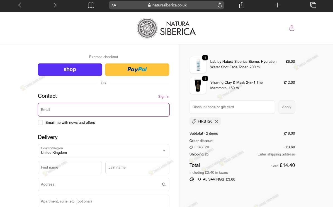Open the shopping bag cart icon
Viewport: 333px width, 207px height.
292,28
